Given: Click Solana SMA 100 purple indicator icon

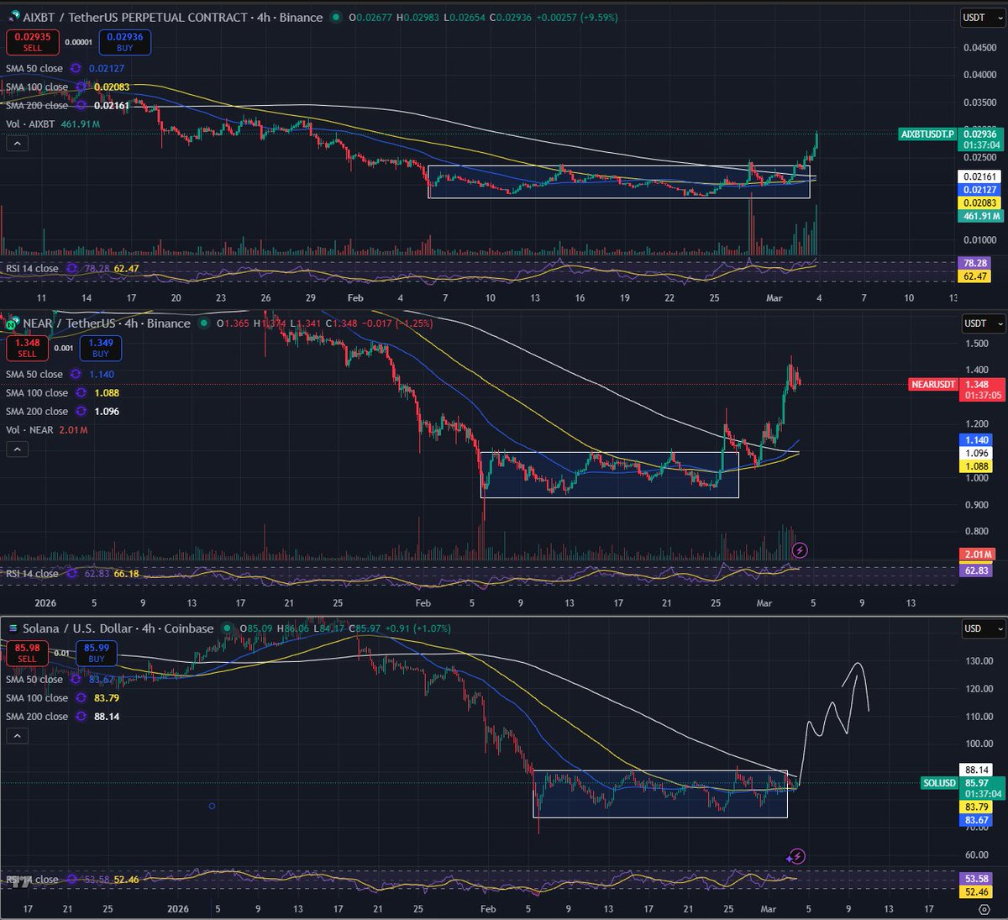Looking at the screenshot, I should coord(81,698).
